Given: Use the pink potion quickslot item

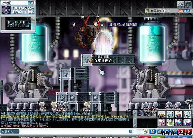Looking at the screenshot, I should pyautogui.click(x=162, y=122).
